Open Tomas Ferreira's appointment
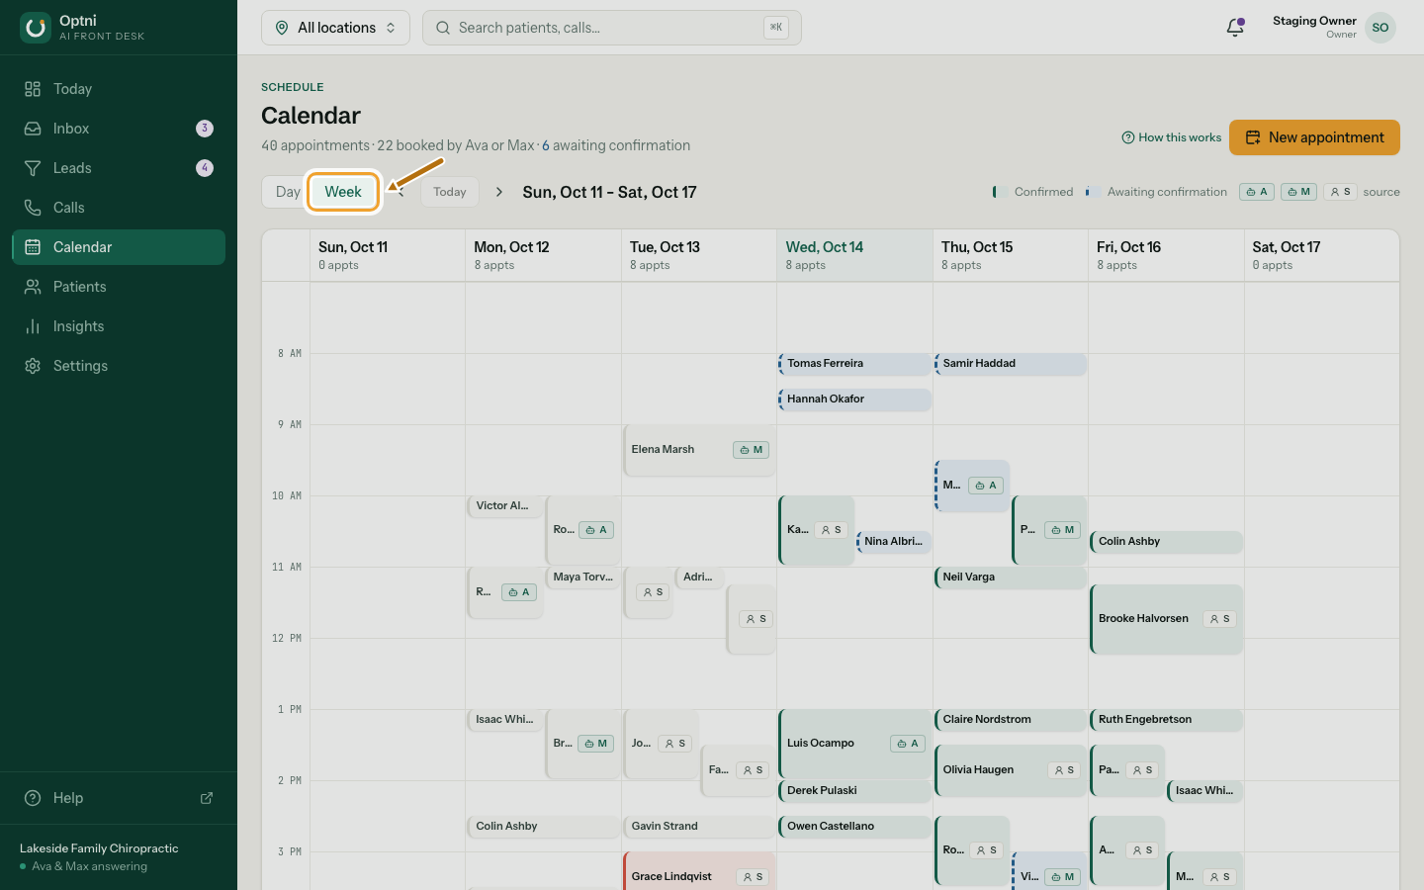The height and width of the screenshot is (890, 1424). [x=854, y=364]
